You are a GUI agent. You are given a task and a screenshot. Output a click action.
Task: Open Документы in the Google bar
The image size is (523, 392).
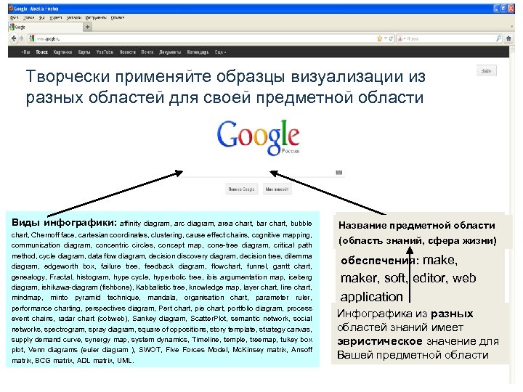click(x=170, y=52)
